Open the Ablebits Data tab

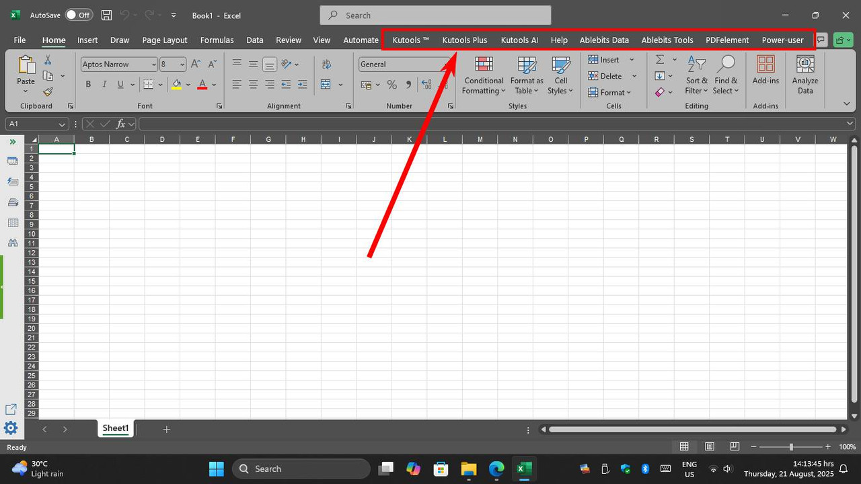click(x=604, y=40)
